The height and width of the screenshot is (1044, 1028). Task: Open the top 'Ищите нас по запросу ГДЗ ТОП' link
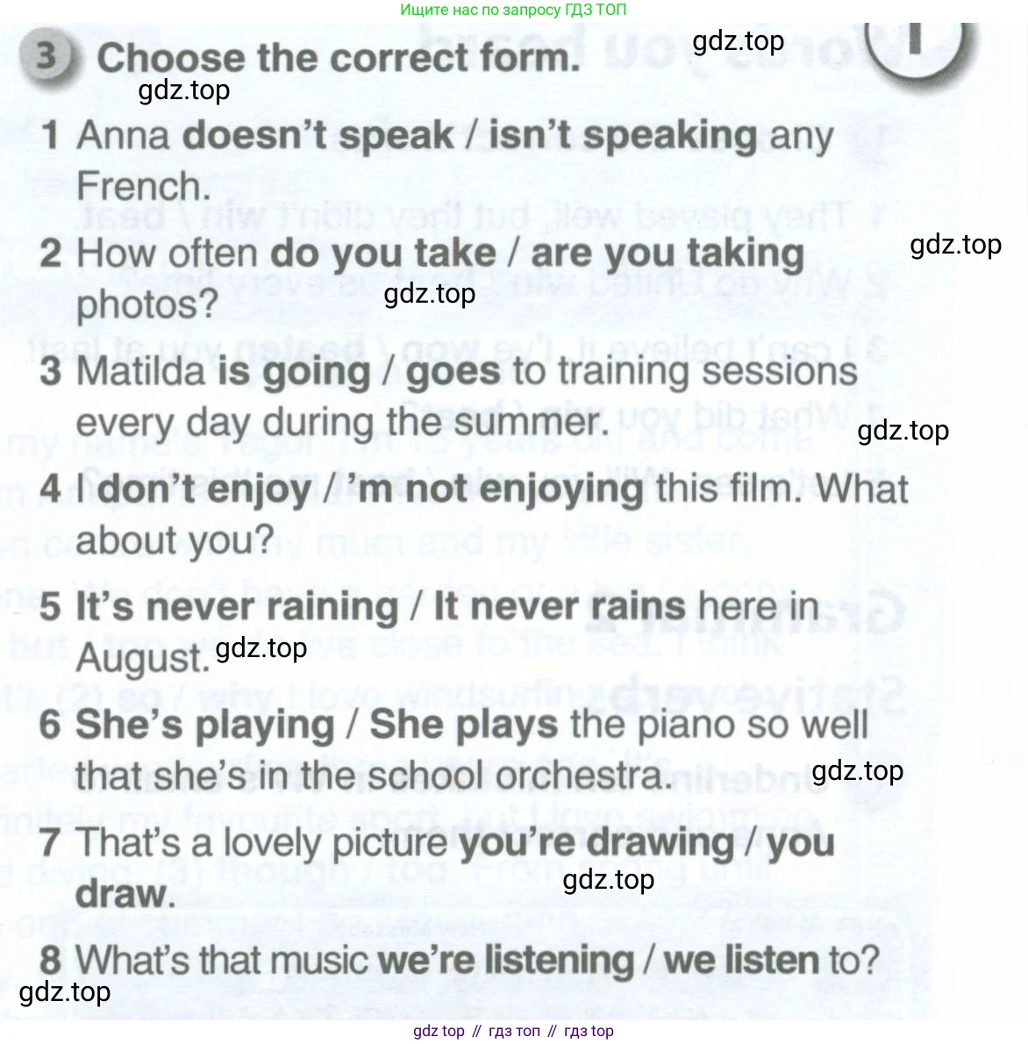513,10
